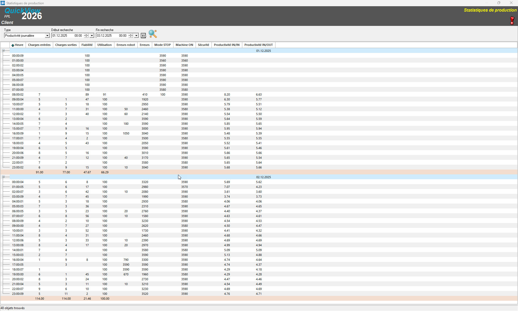Click the magnifying glass search icon

[152, 34]
